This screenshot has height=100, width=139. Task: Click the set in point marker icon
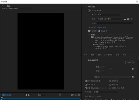click(x=26, y=95)
